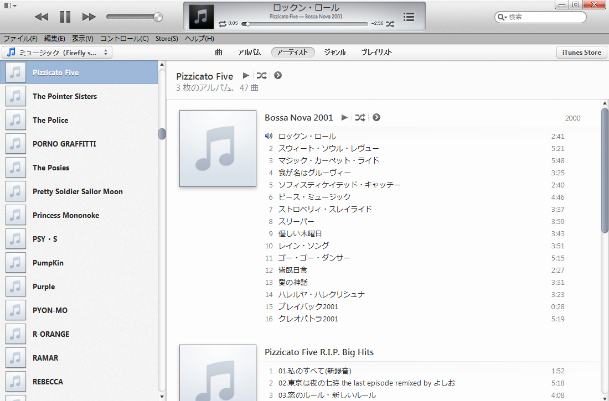Image resolution: width=609 pixels, height=401 pixels.
Task: Click Pretty Soldier Sailor Moon artist icon
Action: pyautogui.click(x=16, y=191)
